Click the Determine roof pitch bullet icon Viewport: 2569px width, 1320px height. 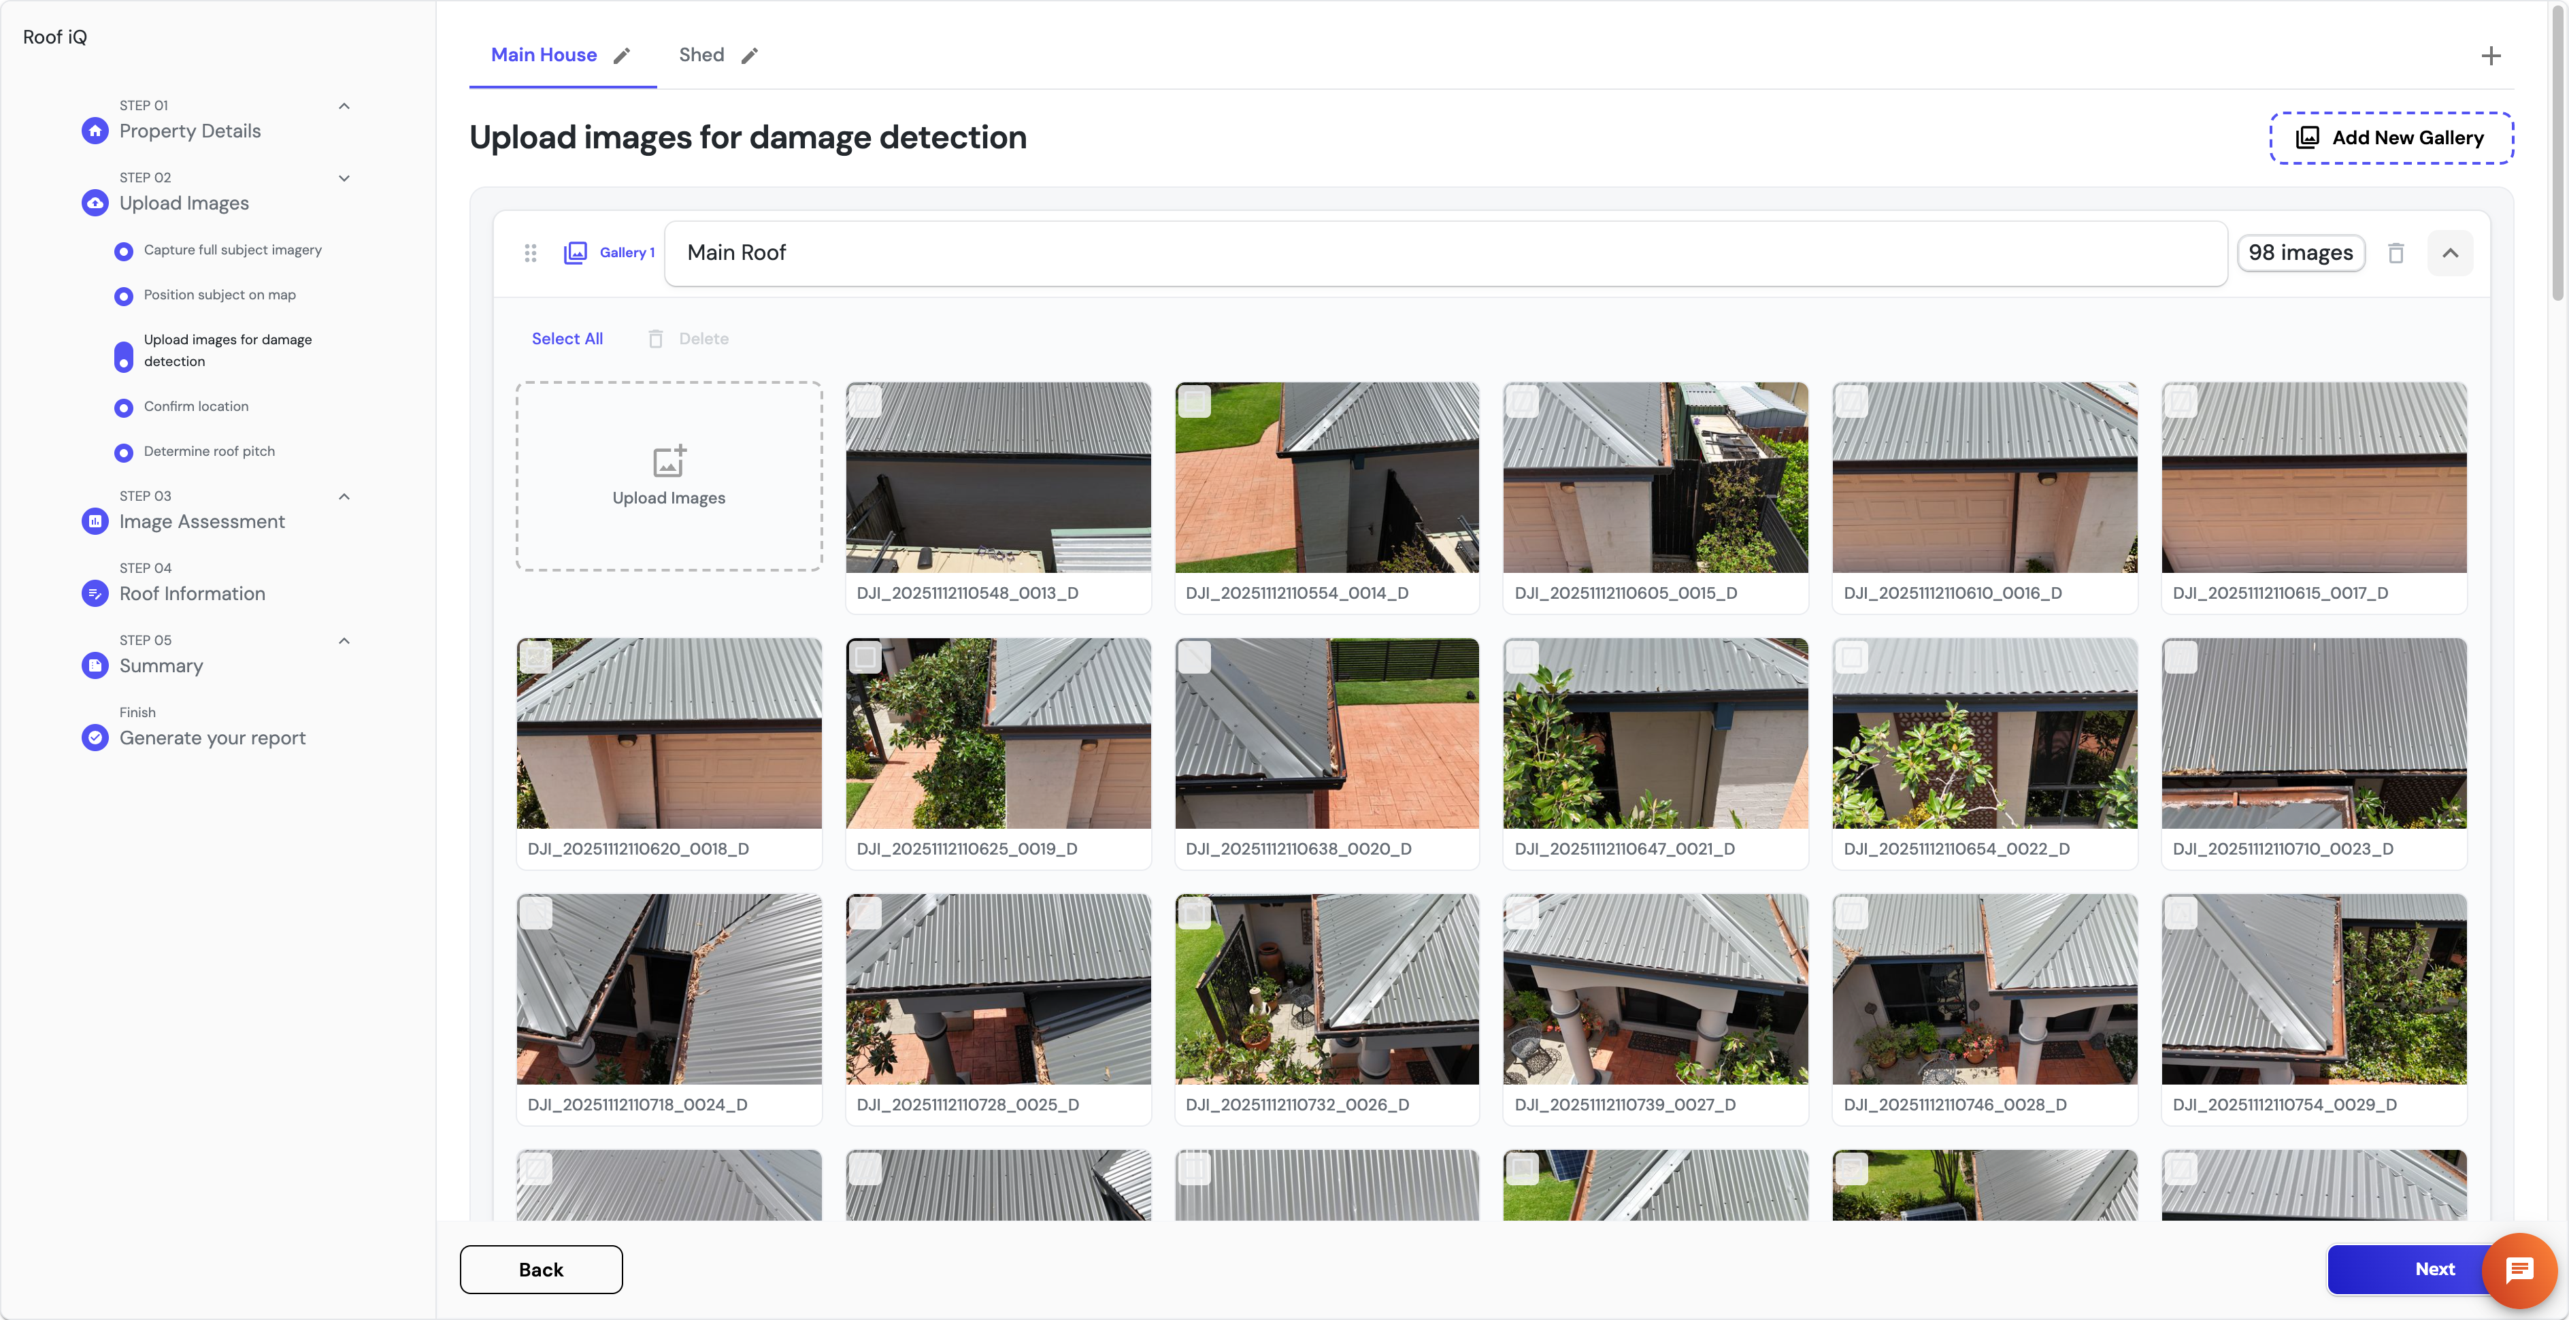tap(124, 453)
